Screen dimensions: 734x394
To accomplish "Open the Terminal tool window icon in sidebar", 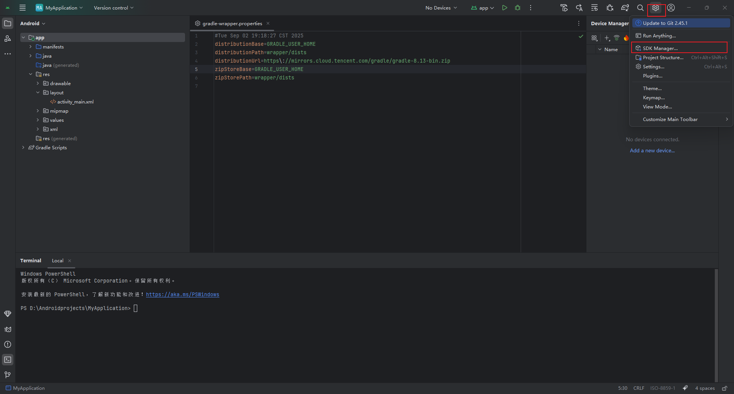I will click(x=8, y=360).
